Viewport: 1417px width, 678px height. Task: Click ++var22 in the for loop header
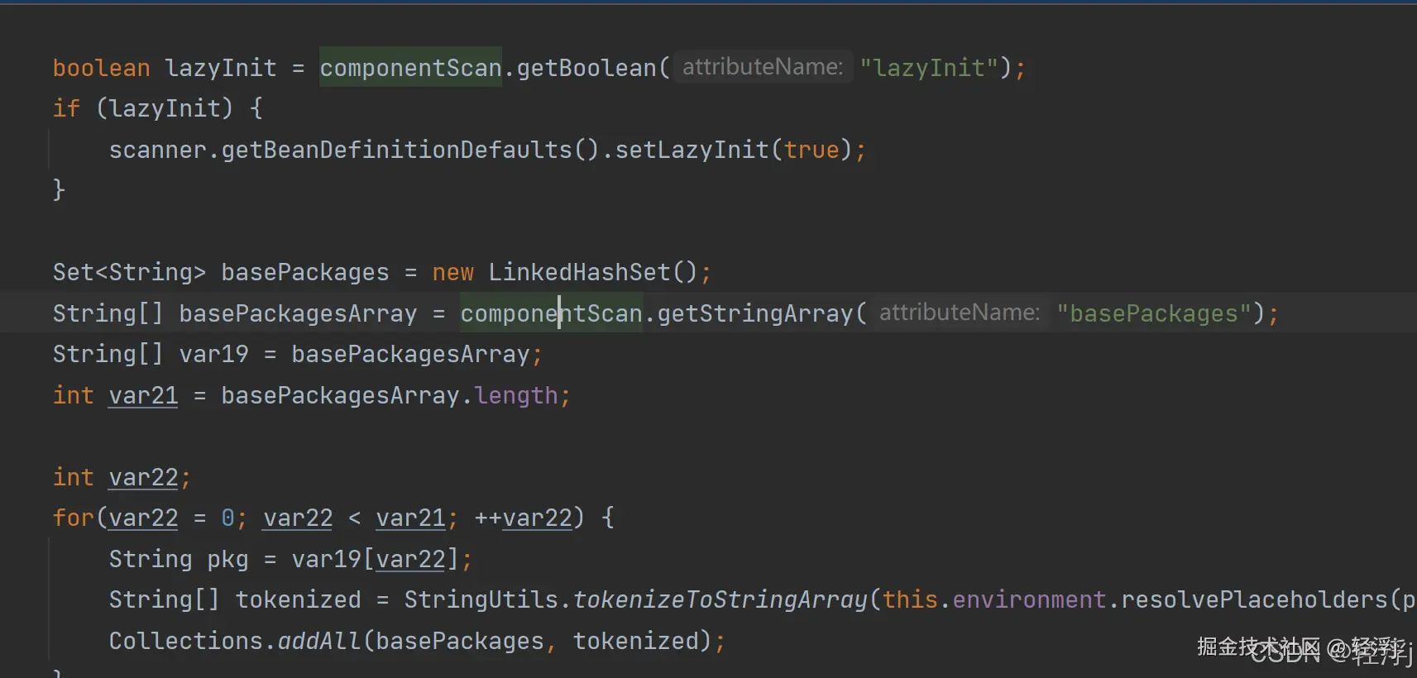tap(523, 518)
